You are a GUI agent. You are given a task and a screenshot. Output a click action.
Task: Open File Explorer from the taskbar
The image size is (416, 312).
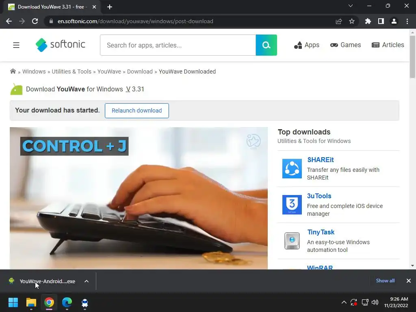[x=31, y=302]
